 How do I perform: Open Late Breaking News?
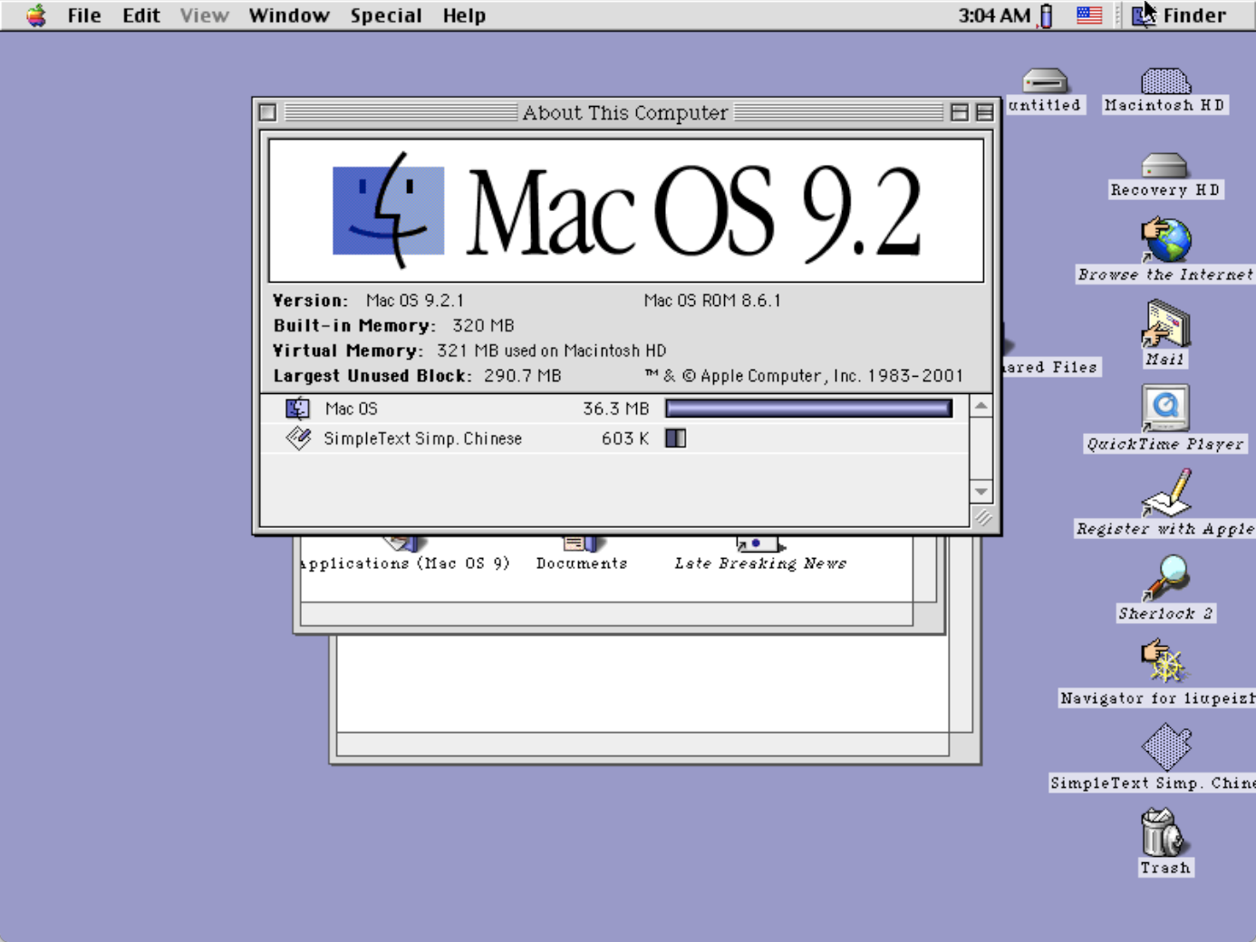click(758, 543)
